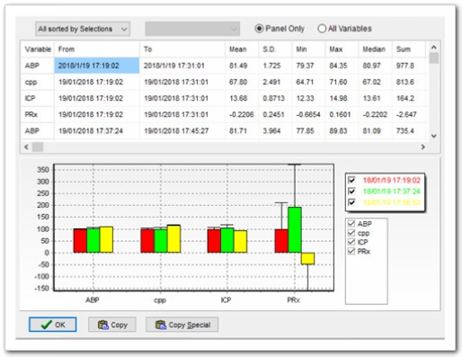Select the Panel Only radio button
This screenshot has width=462, height=357.
[x=259, y=29]
